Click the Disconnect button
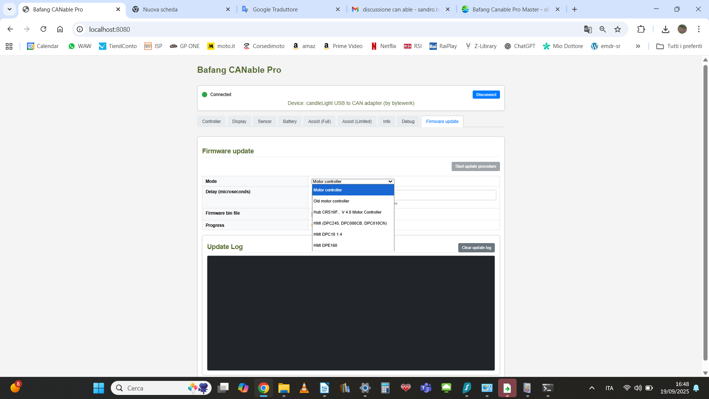Screen dimensions: 709x399 pyautogui.click(x=486, y=95)
